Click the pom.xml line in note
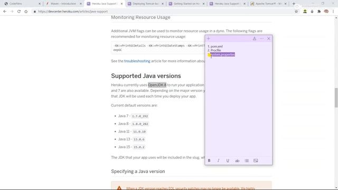The width and height of the screenshot is (338, 190). (x=217, y=46)
